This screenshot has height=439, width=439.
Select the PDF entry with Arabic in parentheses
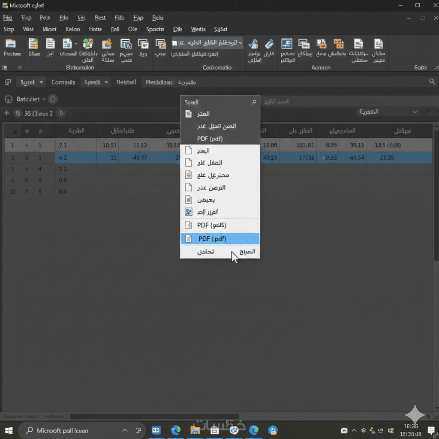[x=220, y=225]
